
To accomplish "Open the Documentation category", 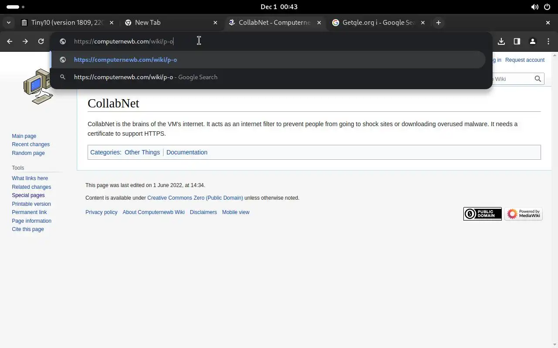I will [x=187, y=152].
